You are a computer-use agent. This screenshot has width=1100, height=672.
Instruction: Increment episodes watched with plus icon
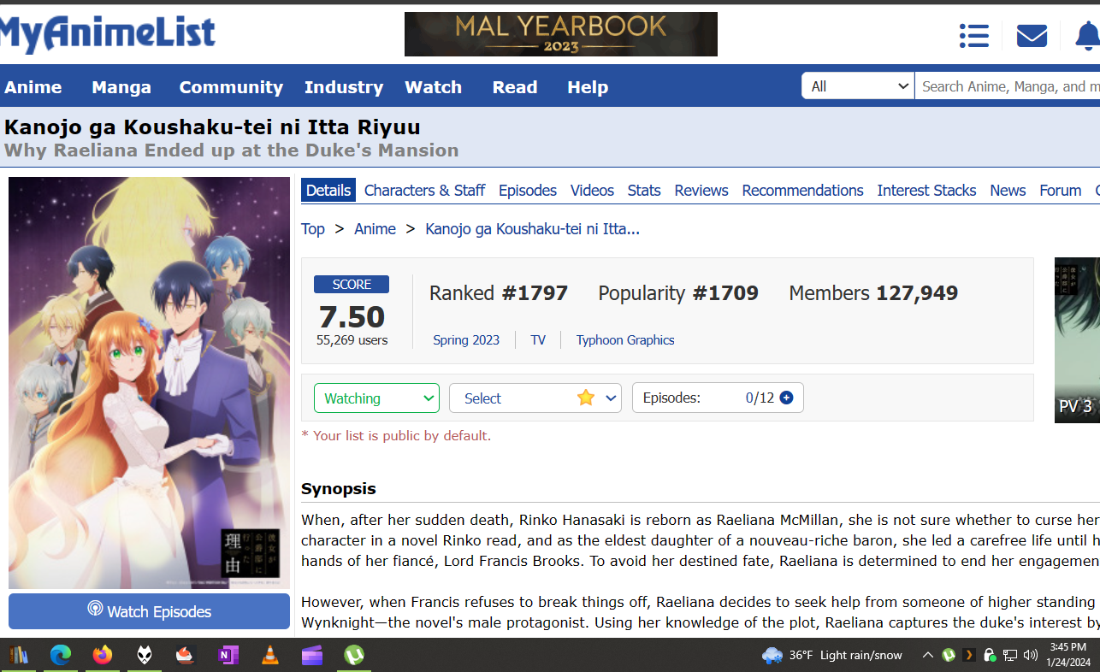[x=786, y=398]
